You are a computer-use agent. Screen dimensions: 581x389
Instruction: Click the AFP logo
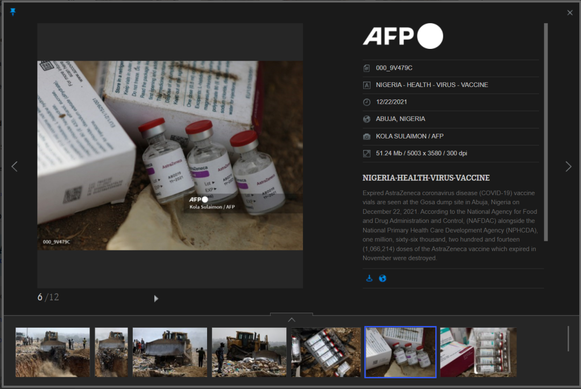(403, 37)
